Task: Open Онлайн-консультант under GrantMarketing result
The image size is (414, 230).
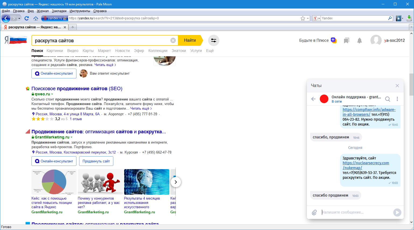Action: click(x=54, y=161)
